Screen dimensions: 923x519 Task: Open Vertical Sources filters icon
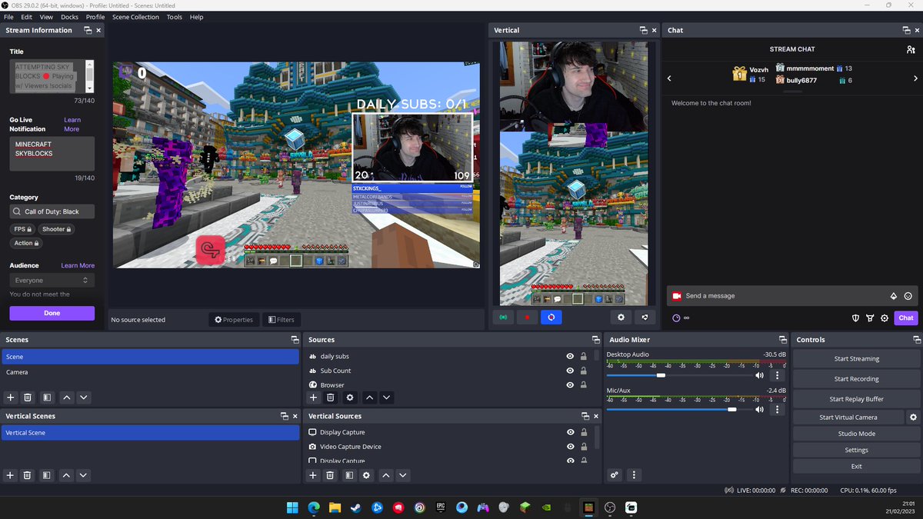[349, 475]
